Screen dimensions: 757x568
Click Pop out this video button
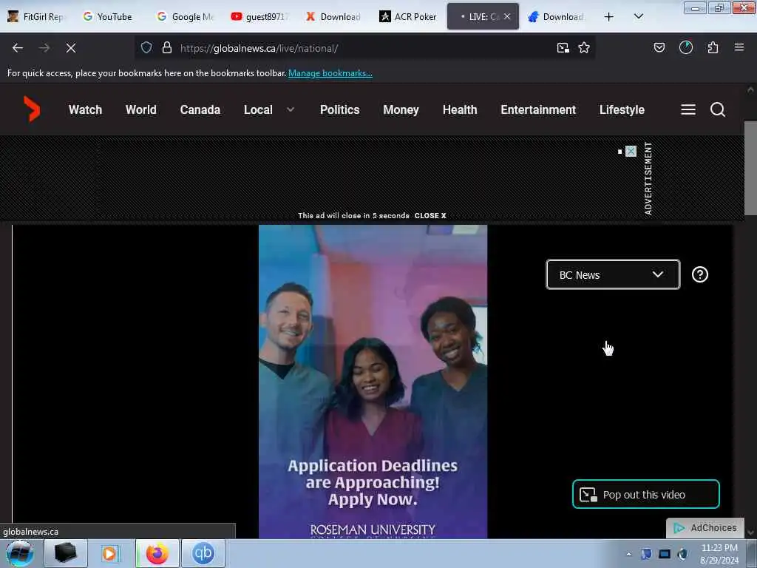coord(646,494)
